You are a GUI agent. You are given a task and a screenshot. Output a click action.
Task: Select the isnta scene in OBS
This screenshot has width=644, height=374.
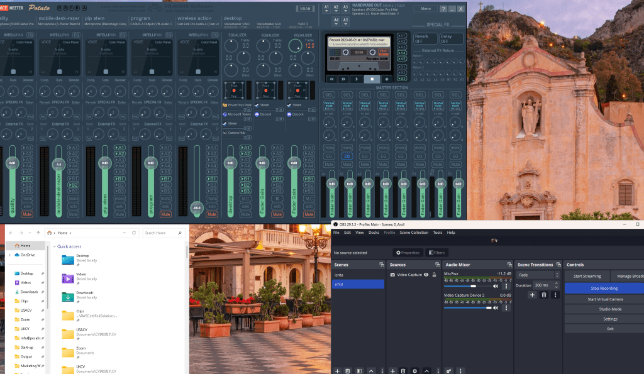358,275
